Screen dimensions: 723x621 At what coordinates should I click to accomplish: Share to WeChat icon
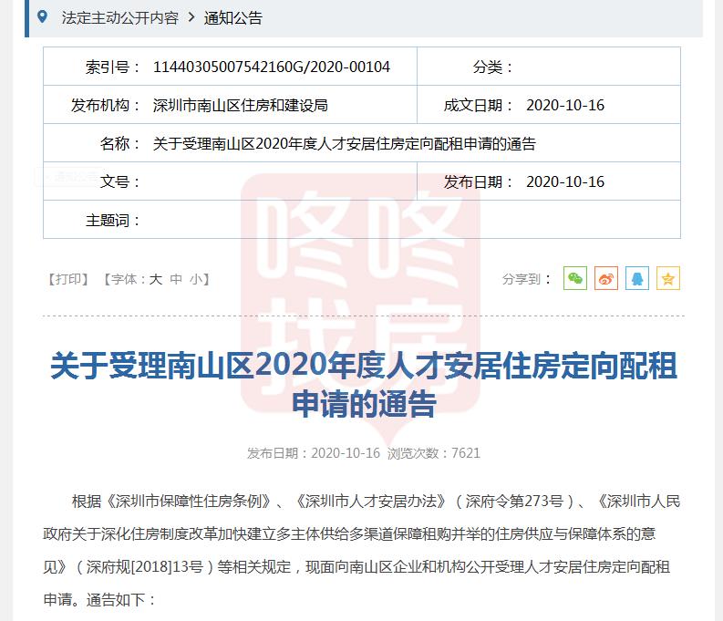[x=575, y=278]
